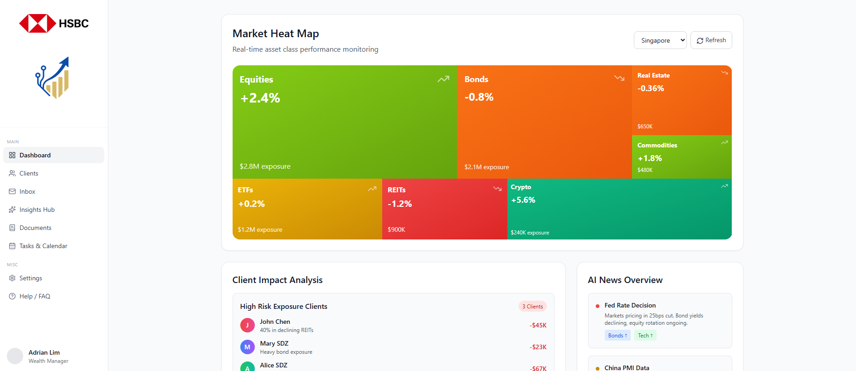
Task: Click the Tasks & Calendar icon
Action: tap(12, 246)
